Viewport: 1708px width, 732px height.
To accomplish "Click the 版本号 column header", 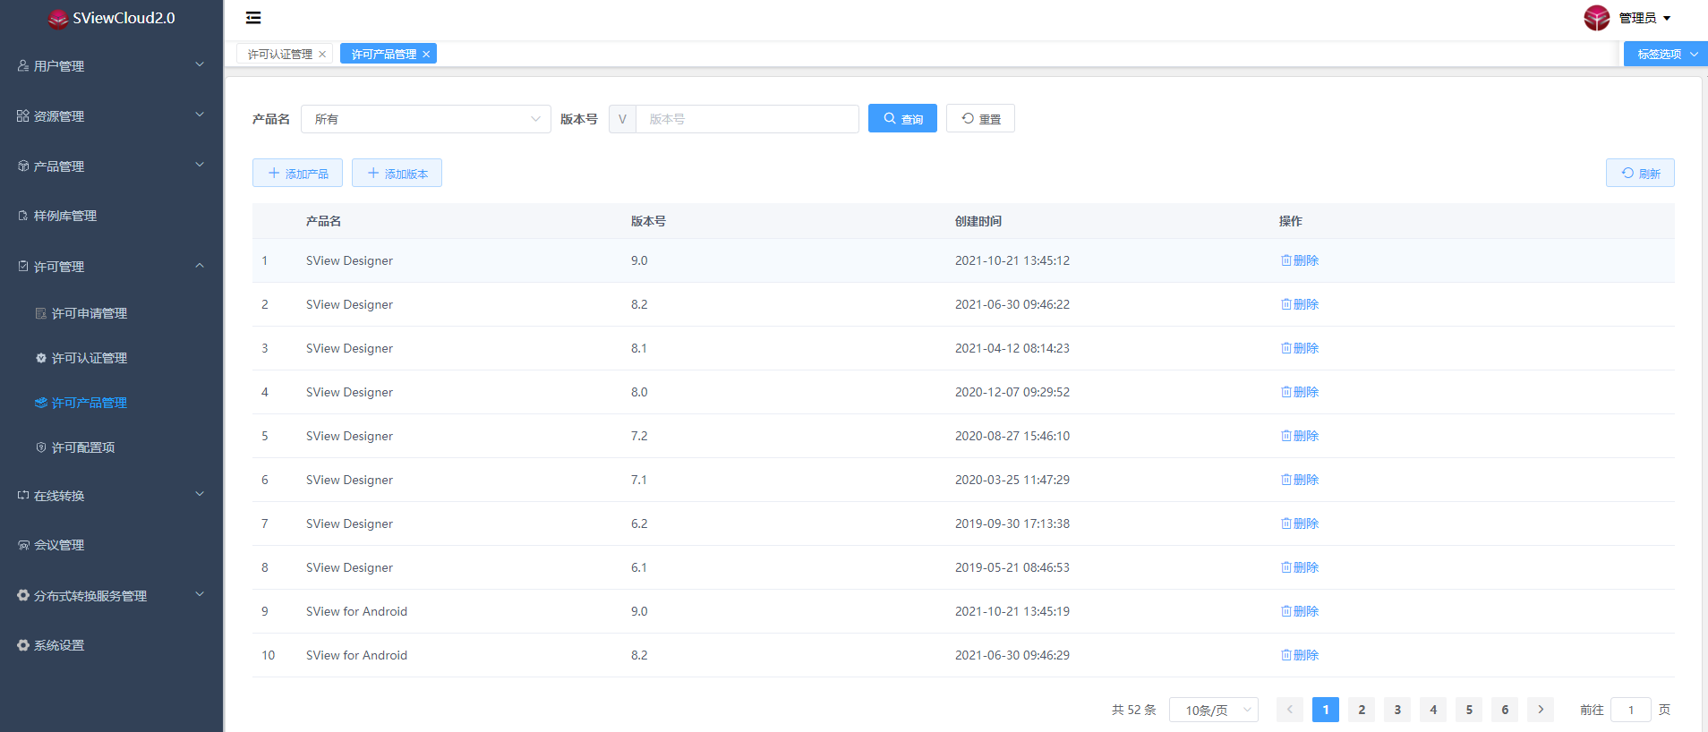I will tap(648, 221).
